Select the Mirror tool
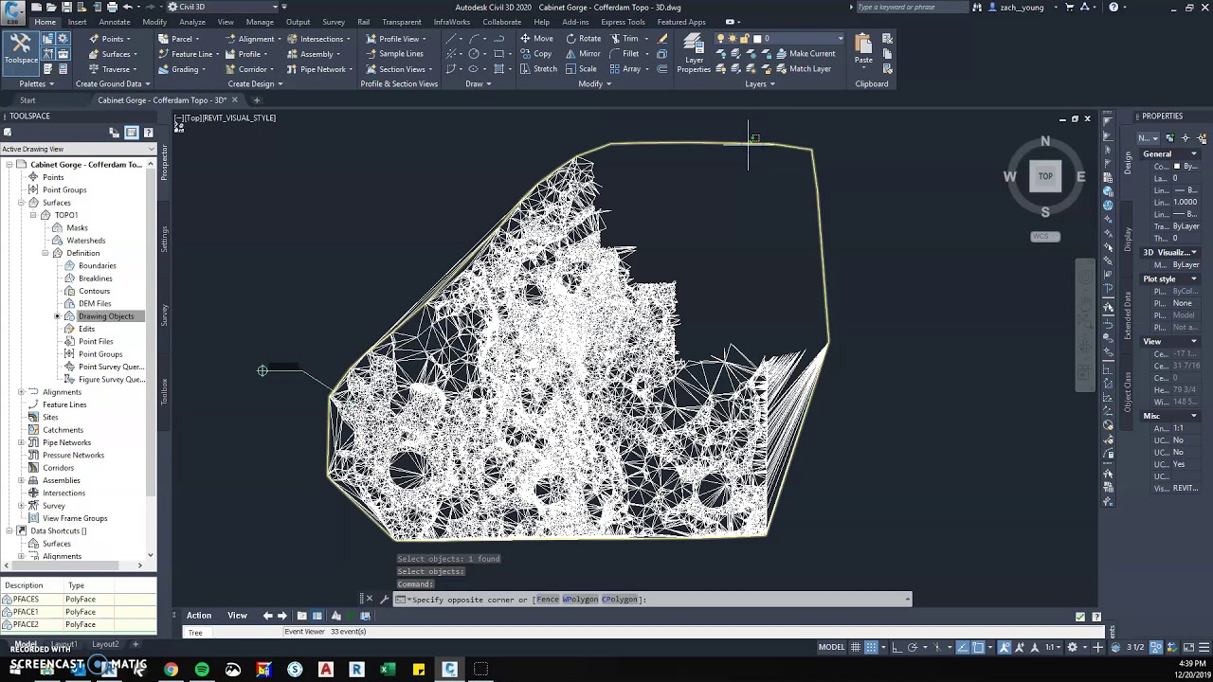This screenshot has width=1213, height=682. (584, 54)
